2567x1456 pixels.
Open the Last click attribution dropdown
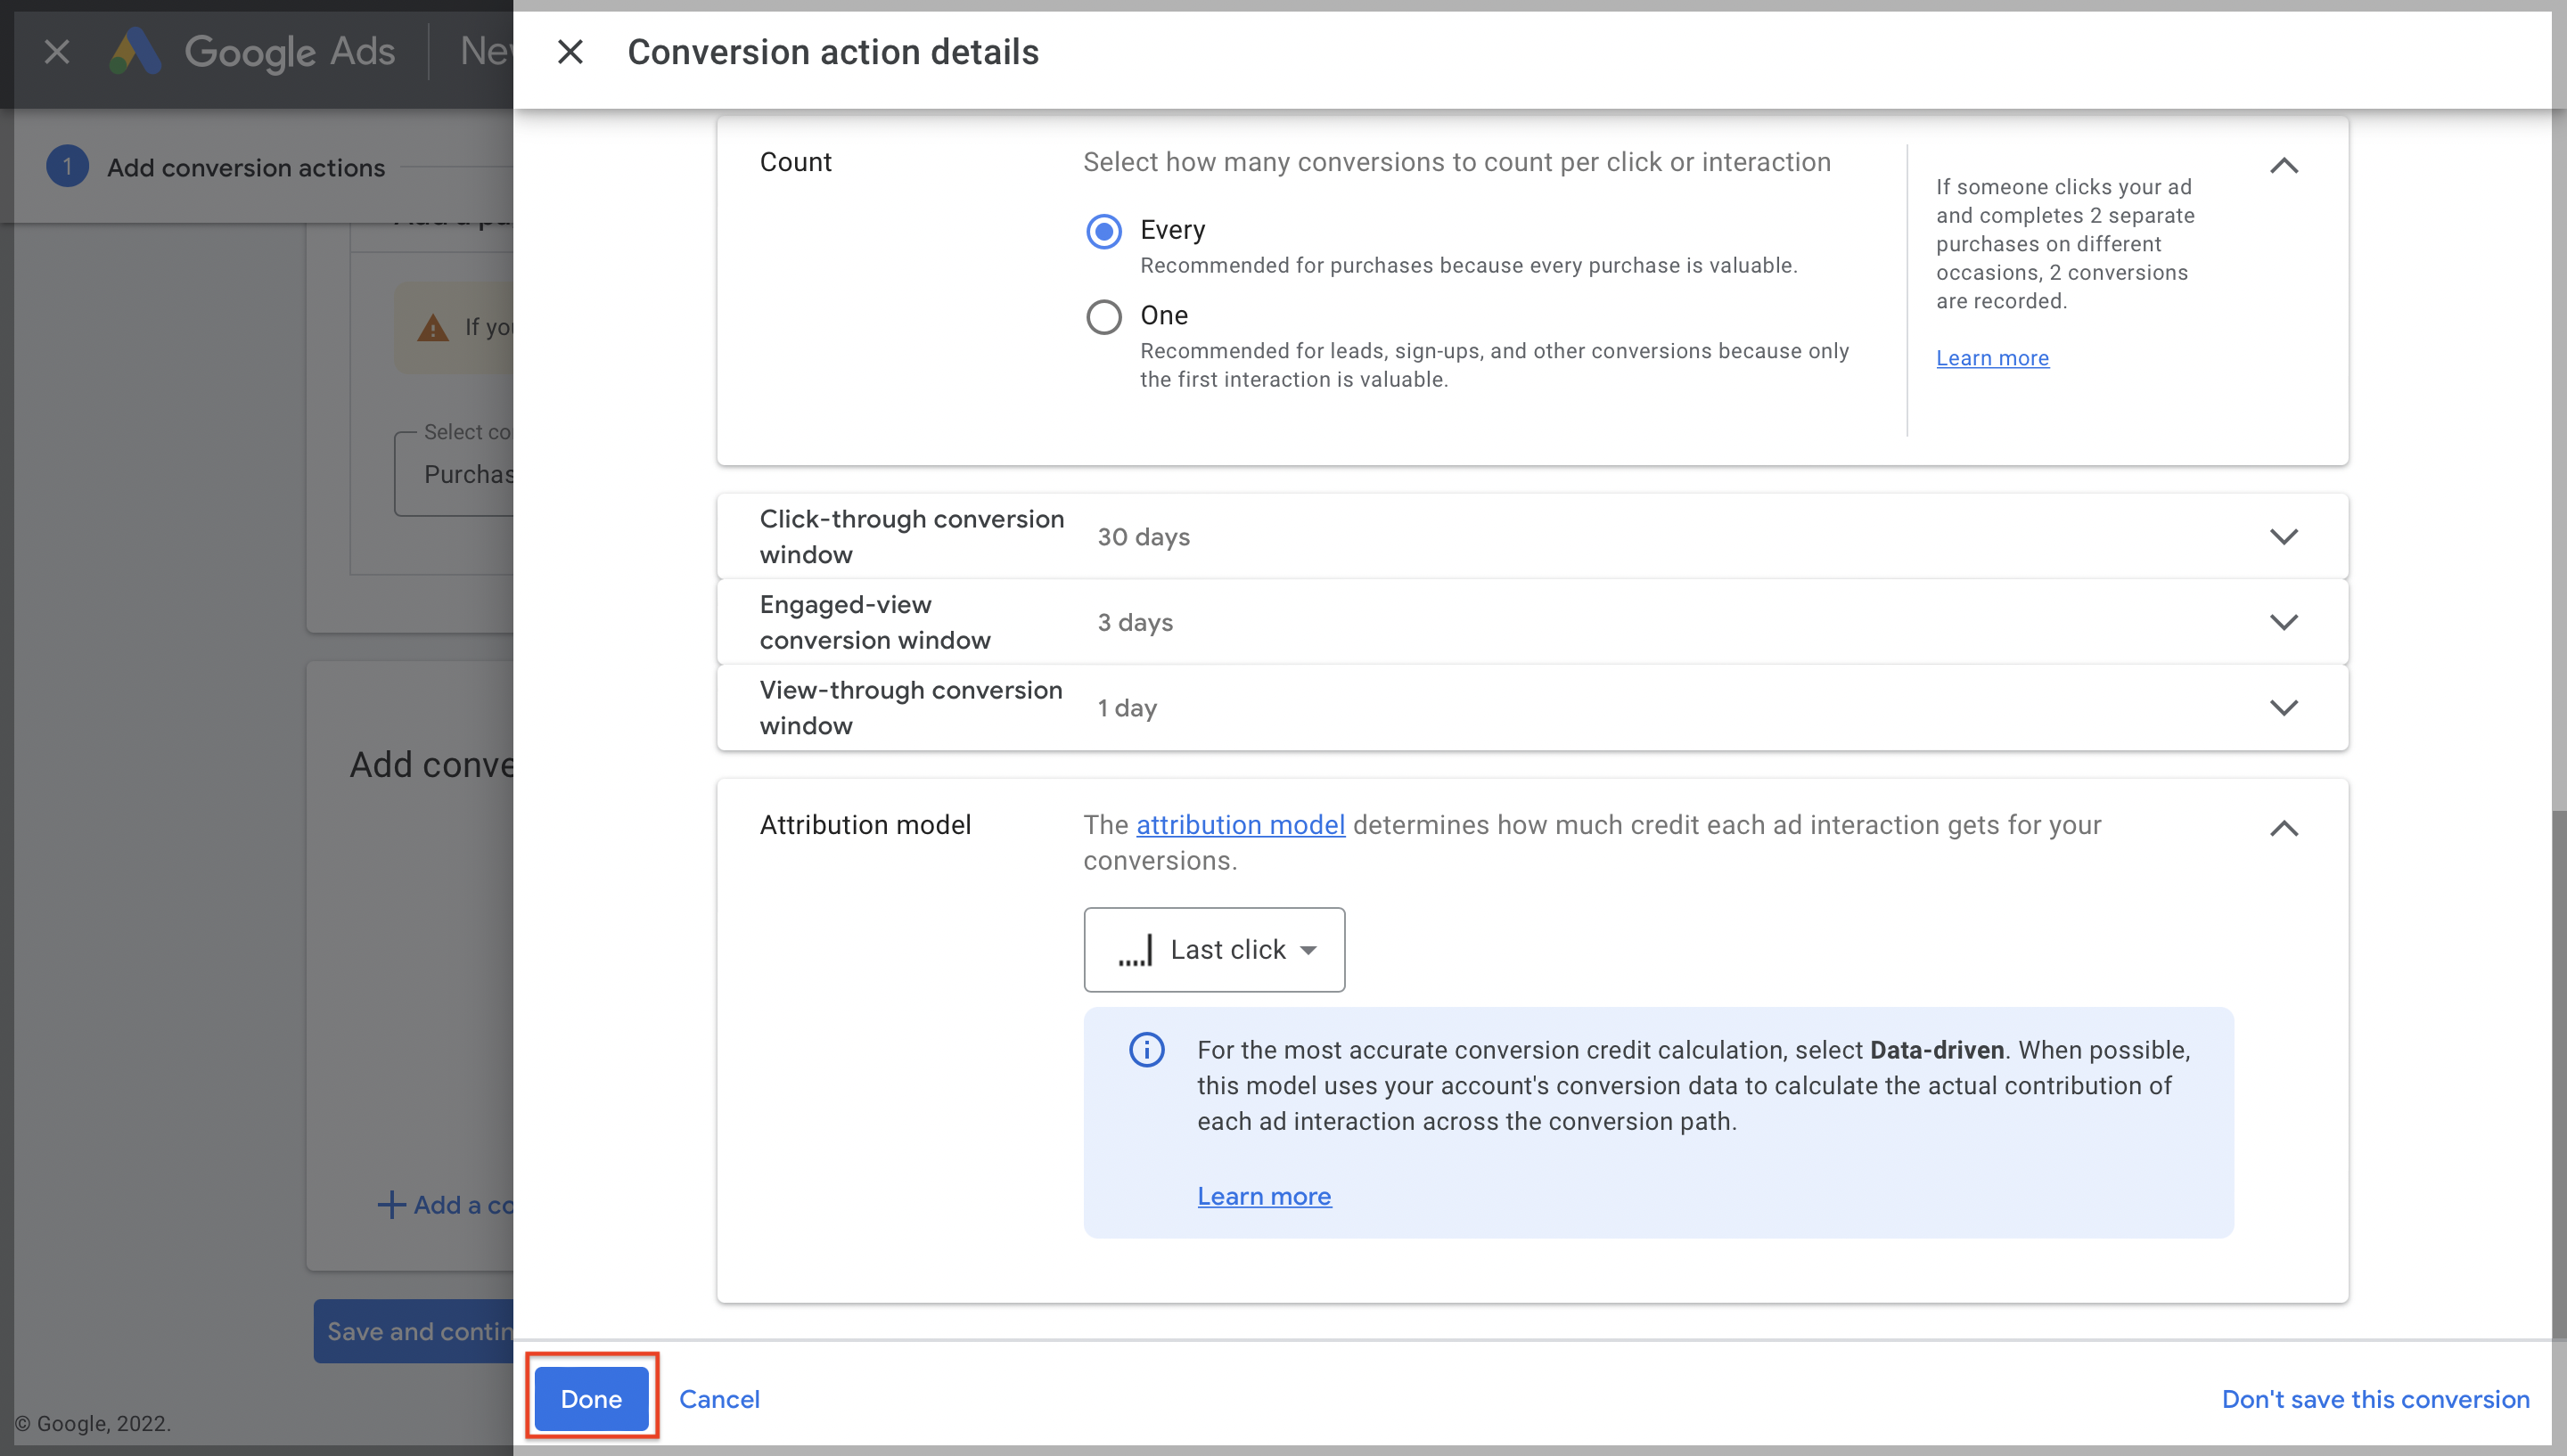1214,950
